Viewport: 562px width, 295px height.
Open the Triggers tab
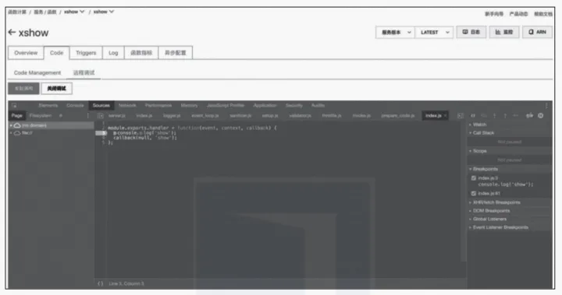click(86, 53)
